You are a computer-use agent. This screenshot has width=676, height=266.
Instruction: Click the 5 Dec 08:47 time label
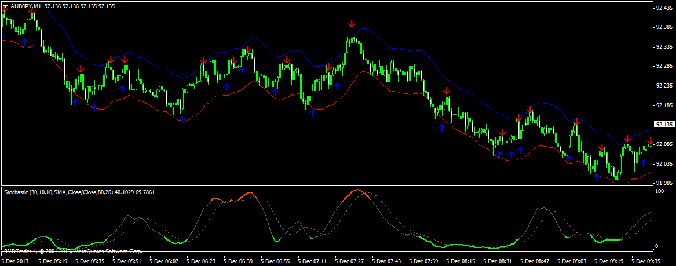click(535, 261)
